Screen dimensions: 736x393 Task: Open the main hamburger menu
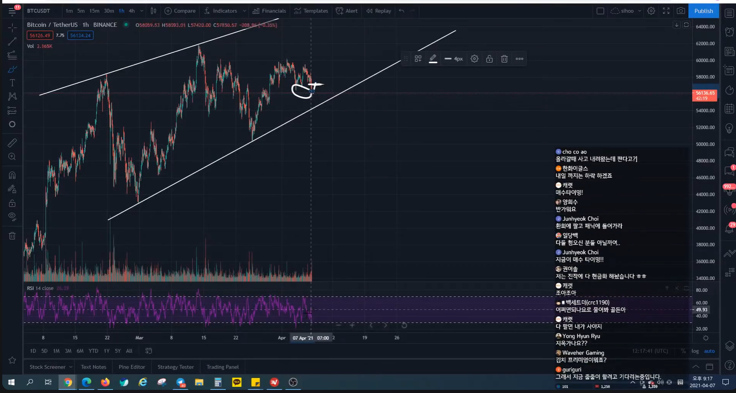12,11
